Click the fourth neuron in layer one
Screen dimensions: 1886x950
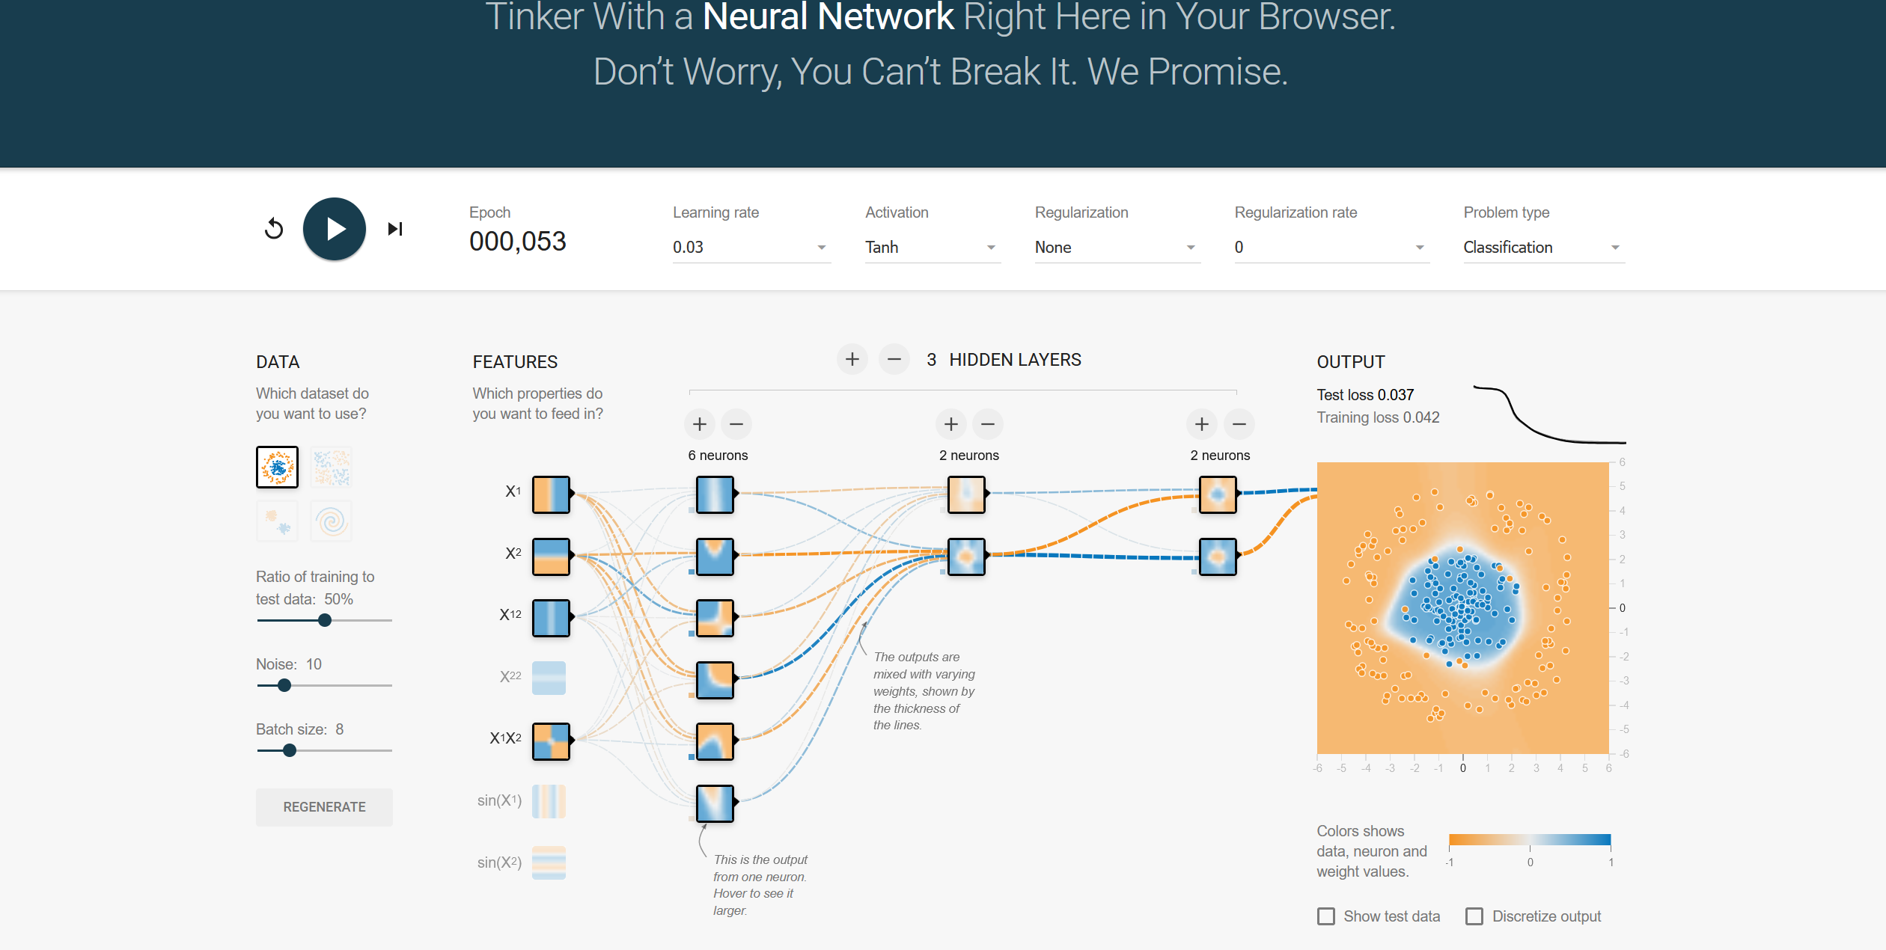tap(715, 680)
